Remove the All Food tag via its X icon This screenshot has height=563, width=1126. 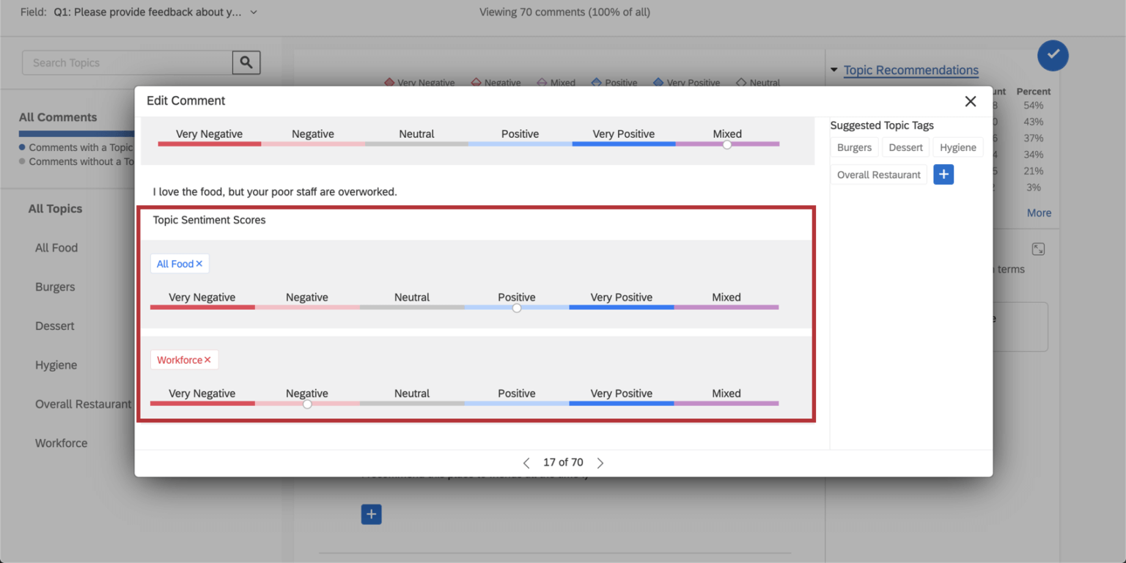pyautogui.click(x=199, y=263)
